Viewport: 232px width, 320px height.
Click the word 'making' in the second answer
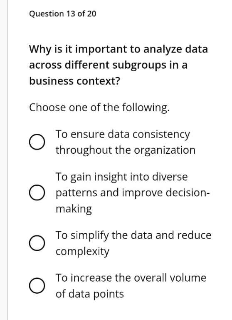click(x=74, y=209)
